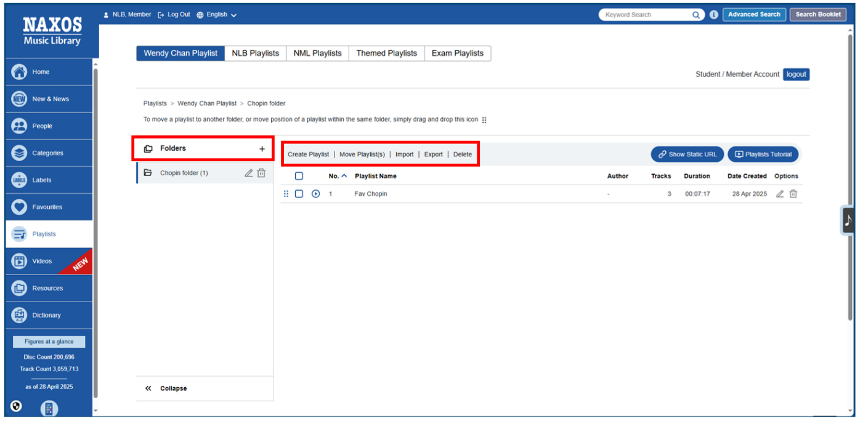Click the NLB Member user icon
The height and width of the screenshot is (424, 863).
[107, 15]
